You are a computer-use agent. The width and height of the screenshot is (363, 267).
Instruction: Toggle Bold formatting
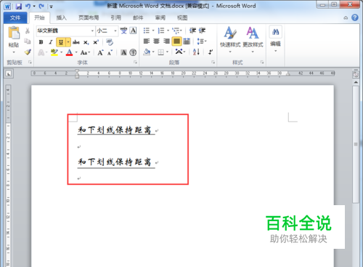click(41, 42)
